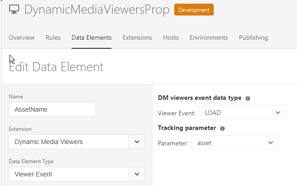297x186 pixels.
Task: Open the Publishing tab
Action: point(253,37)
